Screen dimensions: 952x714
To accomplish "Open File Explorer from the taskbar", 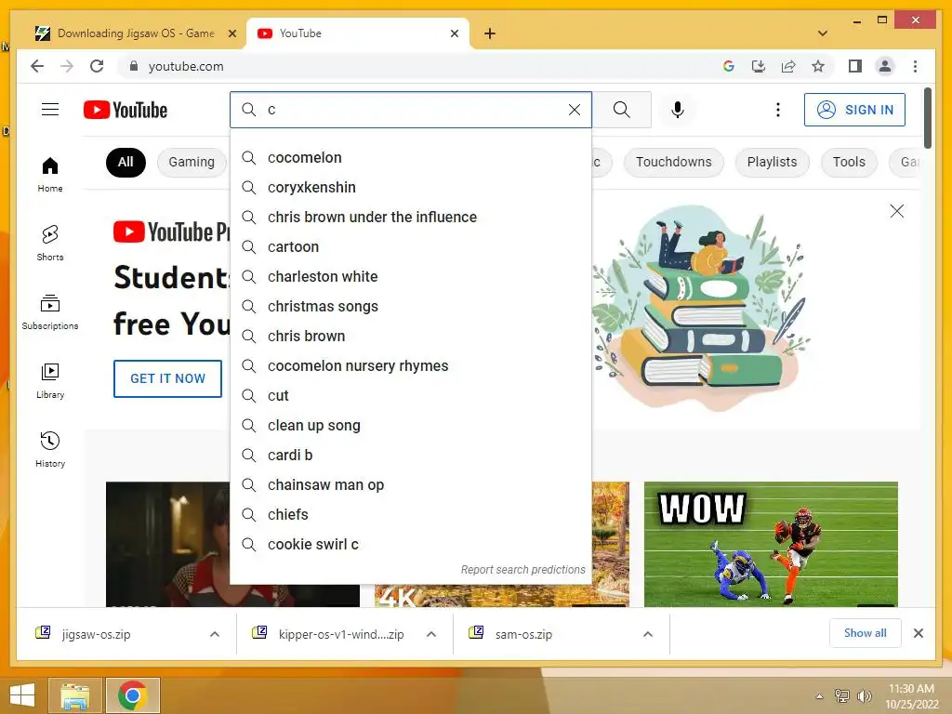I will click(74, 695).
